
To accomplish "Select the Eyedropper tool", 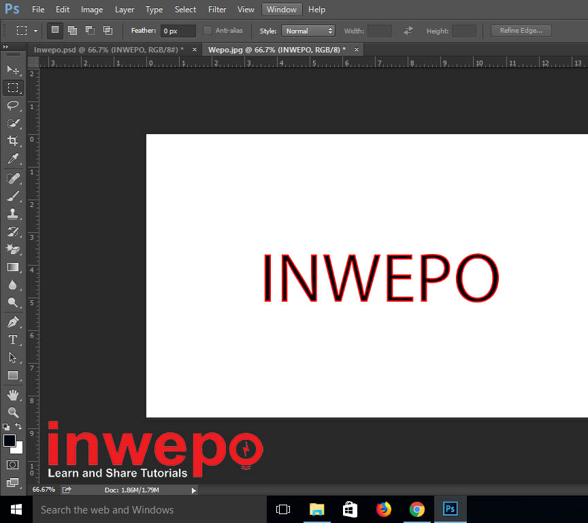I will [13, 159].
